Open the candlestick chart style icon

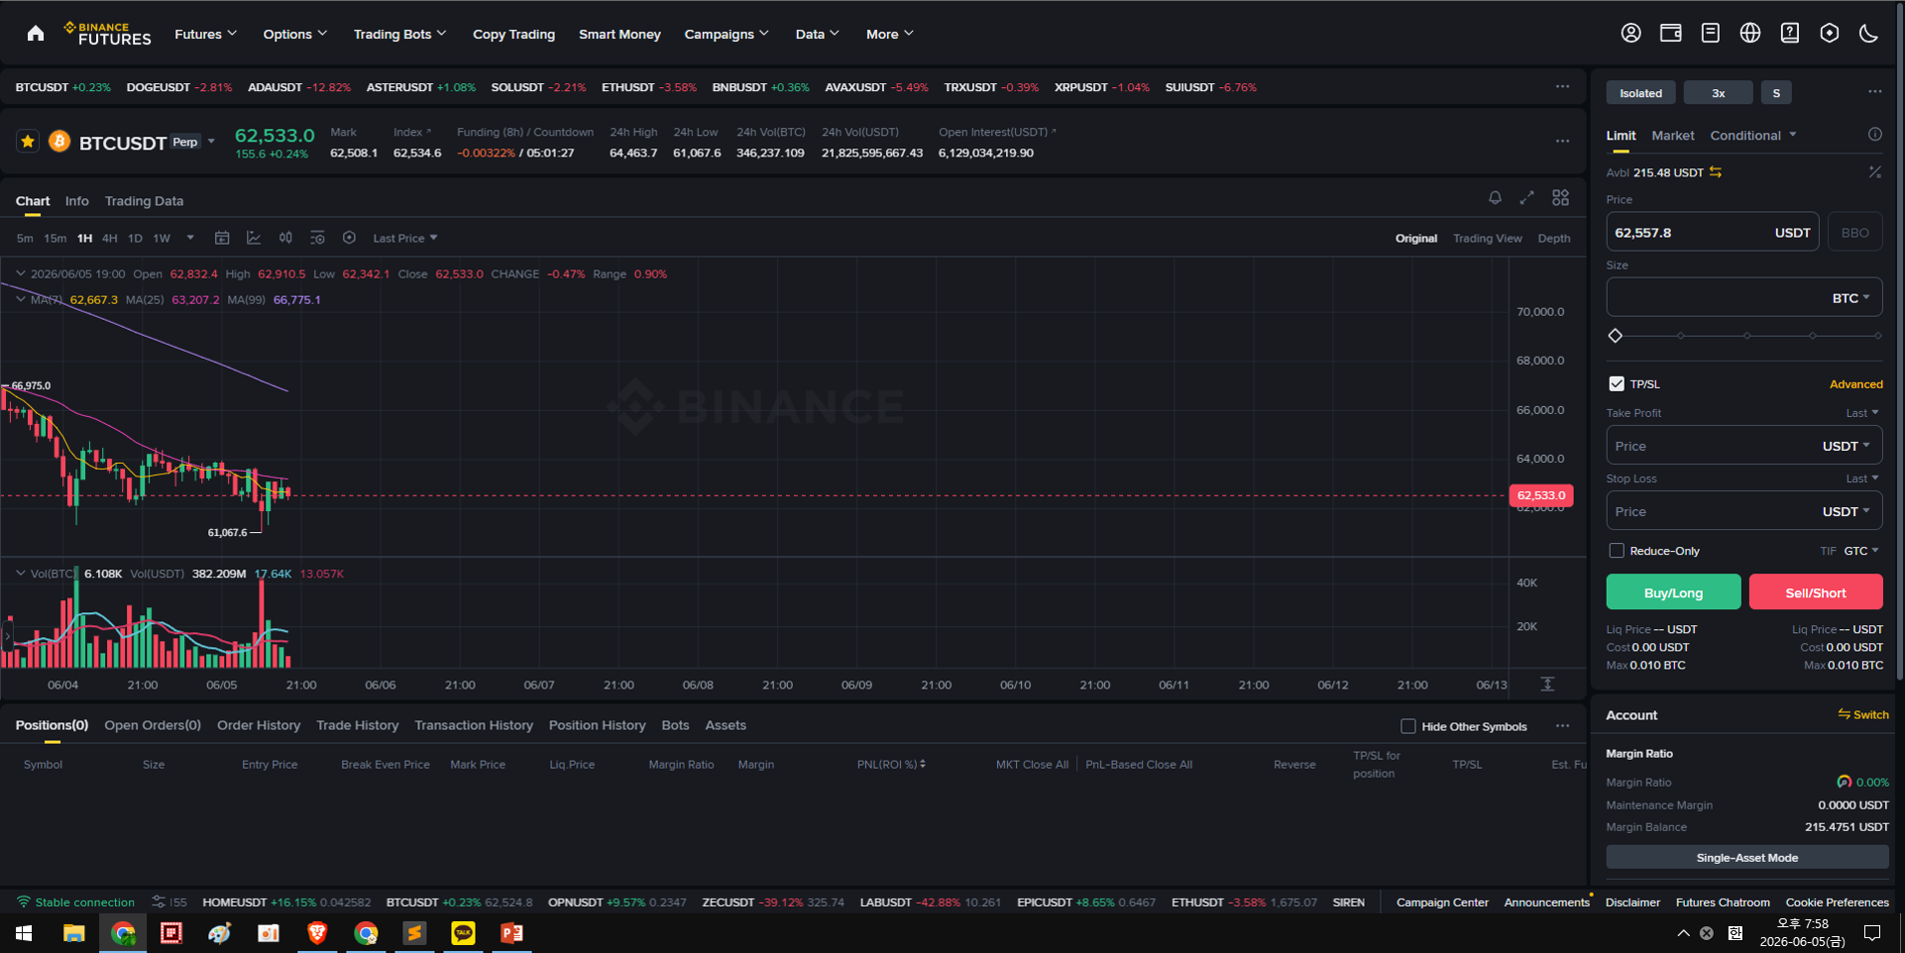click(285, 238)
